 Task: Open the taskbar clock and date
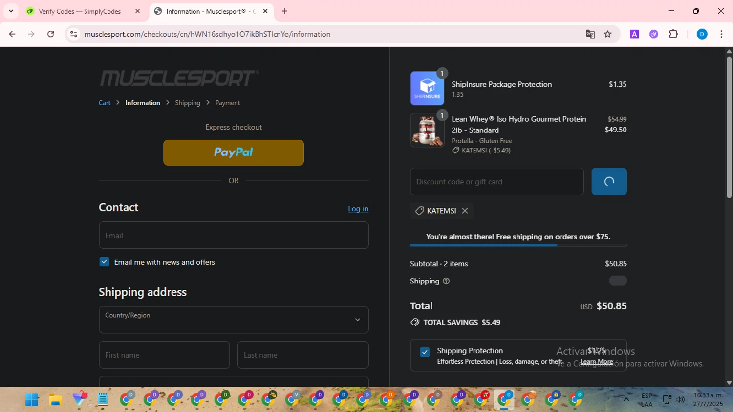coord(708,399)
